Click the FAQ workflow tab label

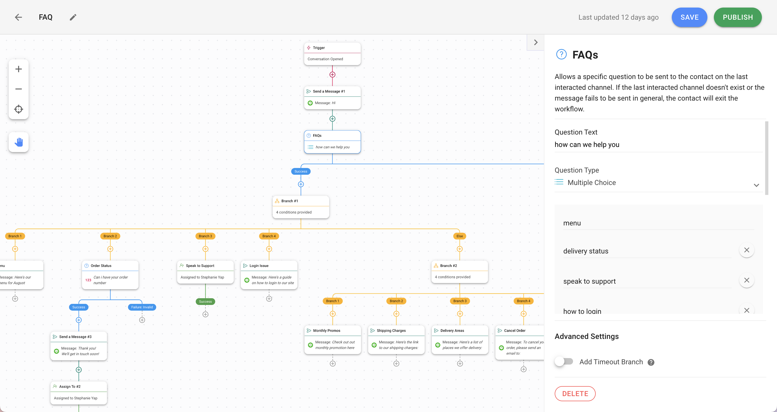pos(46,17)
